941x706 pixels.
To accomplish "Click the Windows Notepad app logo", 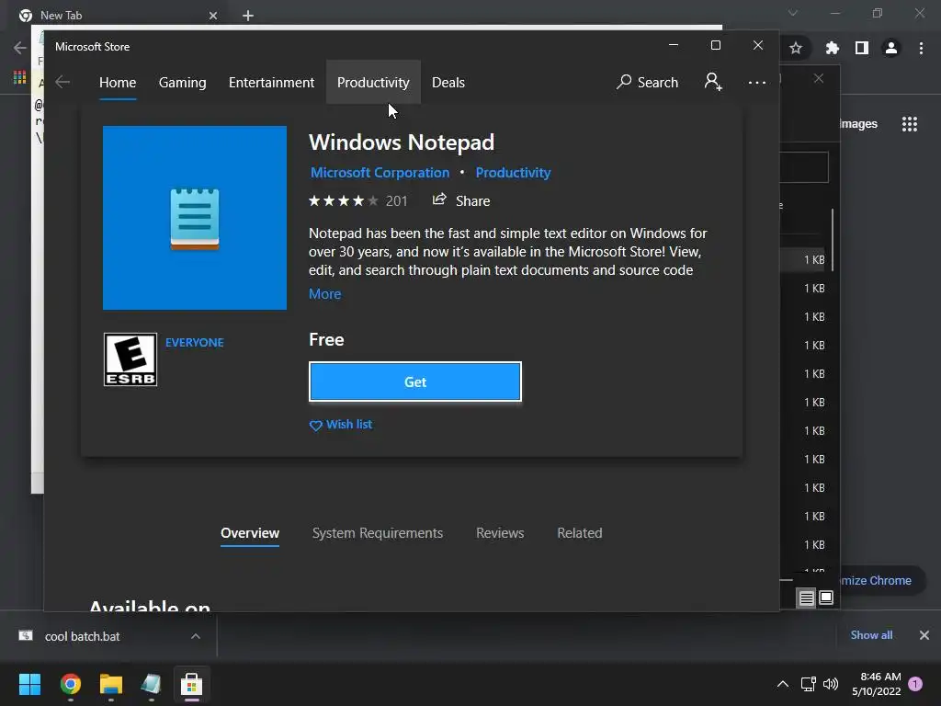I will point(195,218).
